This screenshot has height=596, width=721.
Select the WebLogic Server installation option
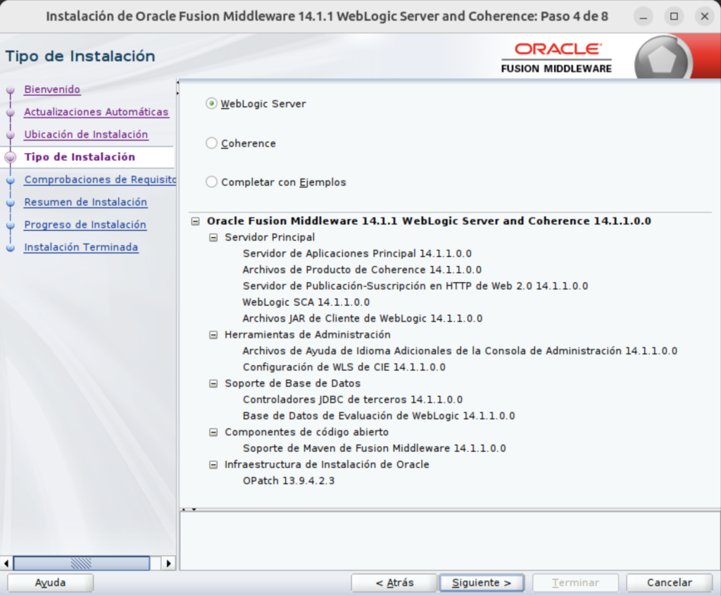pos(211,103)
